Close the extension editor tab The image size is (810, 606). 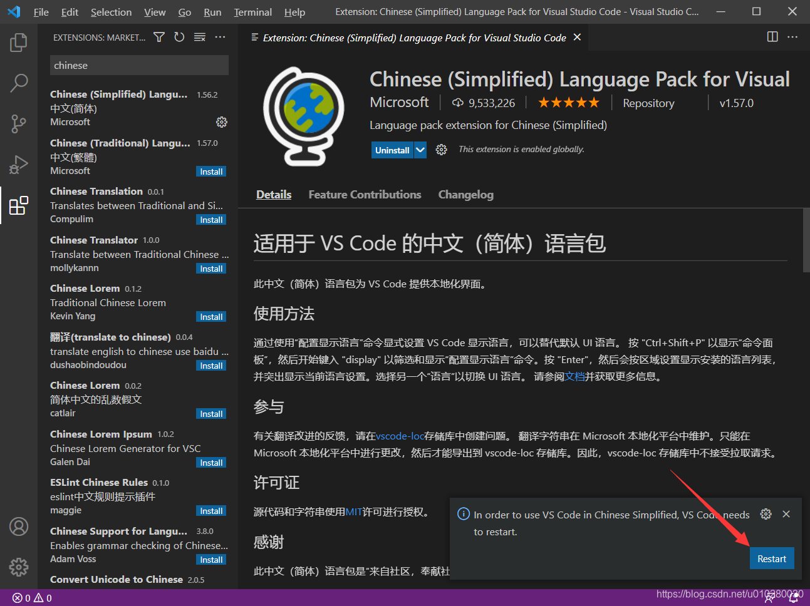point(577,38)
